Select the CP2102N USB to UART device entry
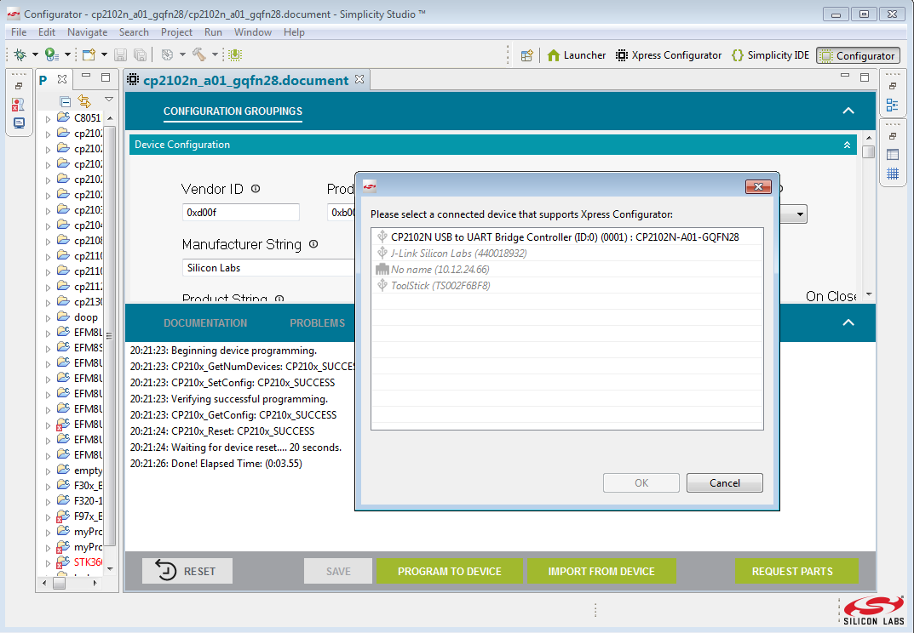Image resolution: width=914 pixels, height=633 pixels. [562, 236]
